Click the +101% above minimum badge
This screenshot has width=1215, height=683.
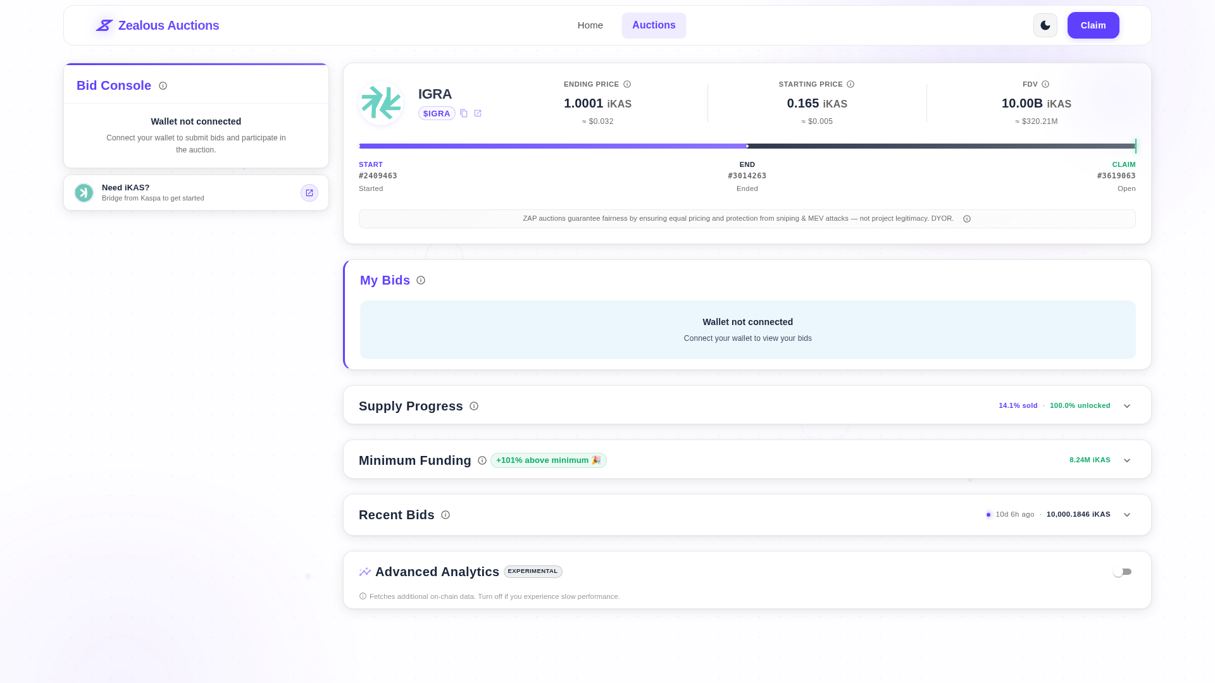548,460
